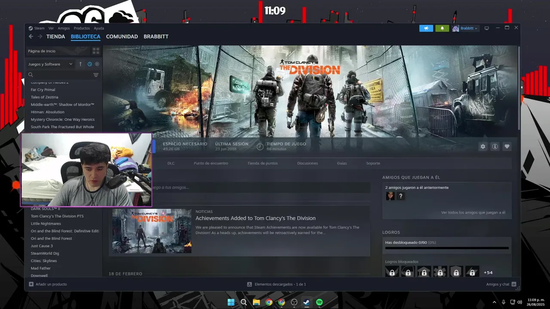Click the Añadir un producto plus icon
Image resolution: width=550 pixels, height=309 pixels.
31,284
